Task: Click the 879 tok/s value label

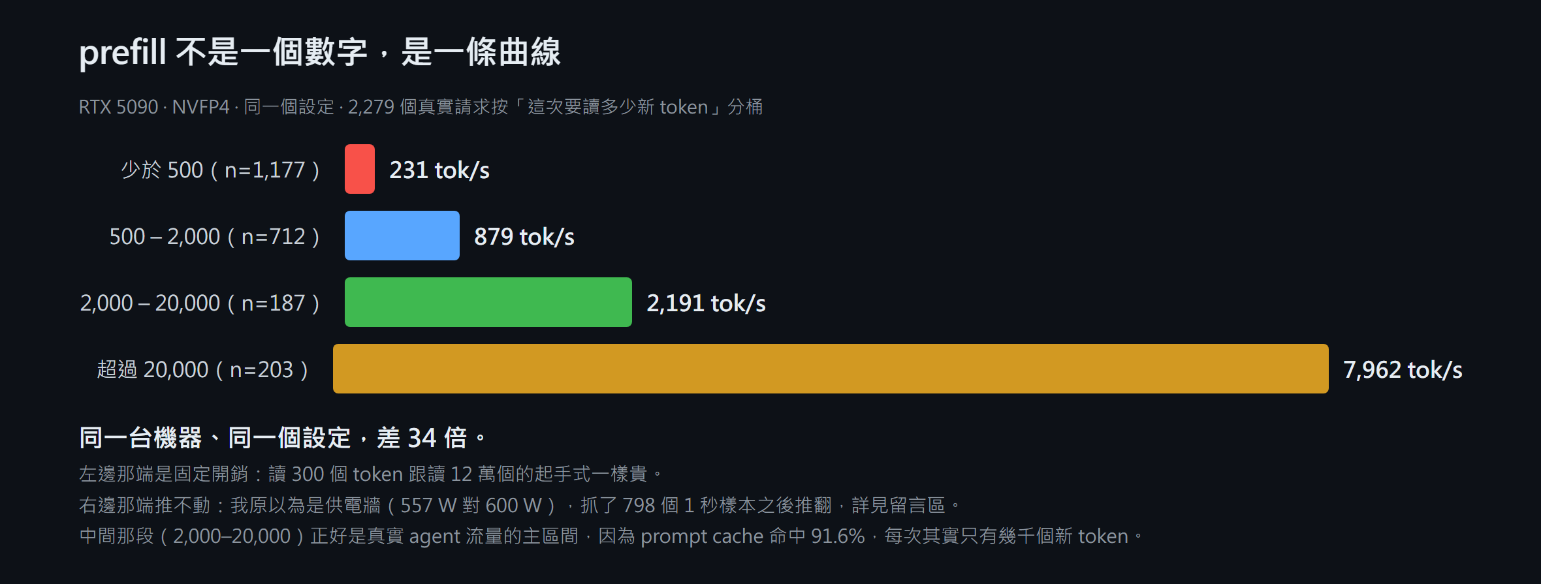Action: point(524,237)
